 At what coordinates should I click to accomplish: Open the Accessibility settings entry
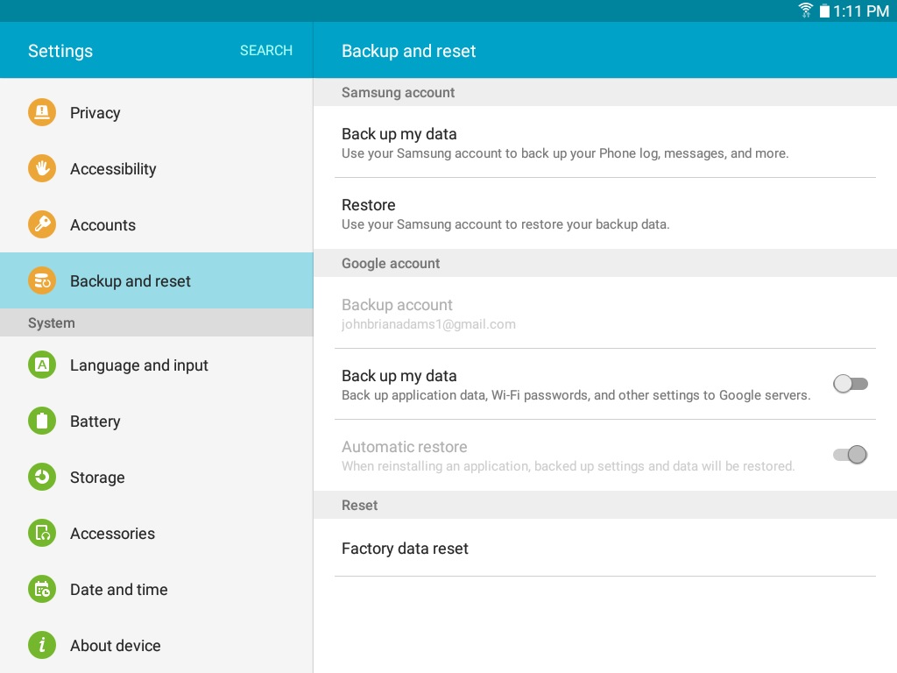click(x=157, y=168)
